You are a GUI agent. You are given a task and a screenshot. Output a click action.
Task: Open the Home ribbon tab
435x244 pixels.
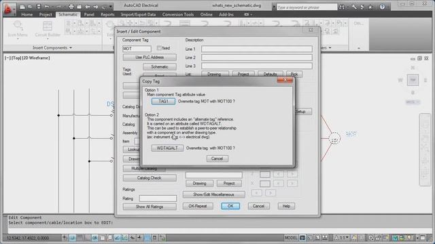coord(27,15)
